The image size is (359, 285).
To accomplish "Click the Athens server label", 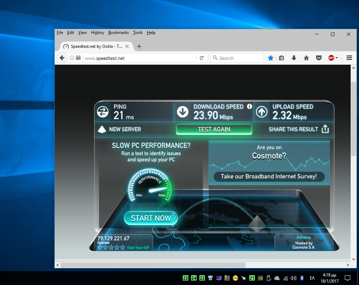I will [x=304, y=237].
